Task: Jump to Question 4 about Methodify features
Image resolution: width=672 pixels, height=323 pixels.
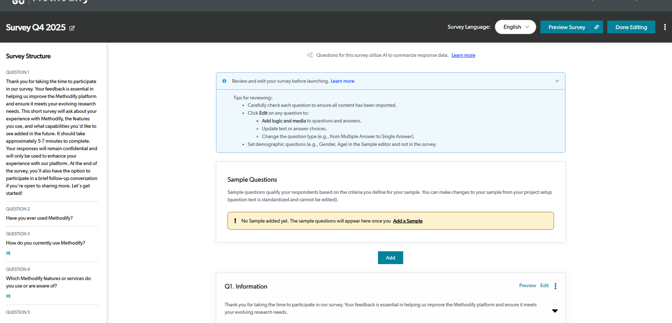Action: pyautogui.click(x=48, y=282)
